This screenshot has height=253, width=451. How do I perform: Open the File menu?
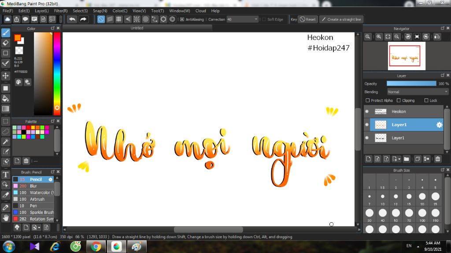(x=8, y=11)
